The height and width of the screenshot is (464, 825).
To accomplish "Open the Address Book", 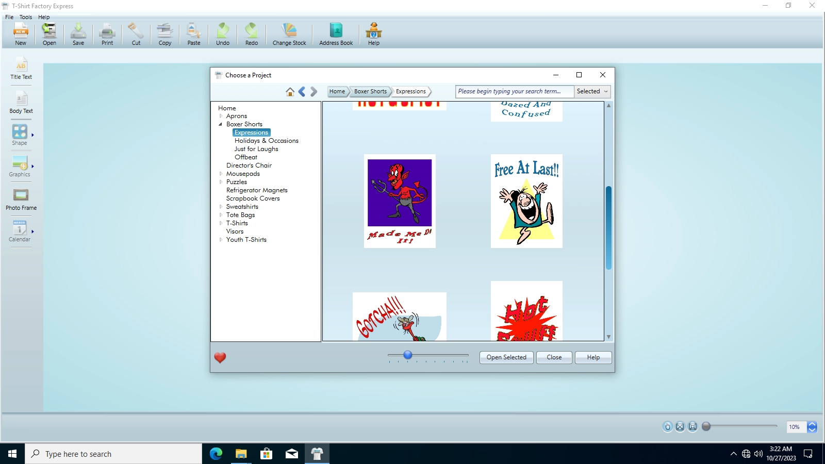I will pos(336,34).
